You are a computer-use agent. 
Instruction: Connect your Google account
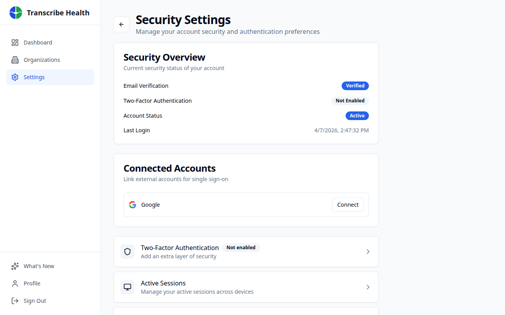click(x=348, y=204)
